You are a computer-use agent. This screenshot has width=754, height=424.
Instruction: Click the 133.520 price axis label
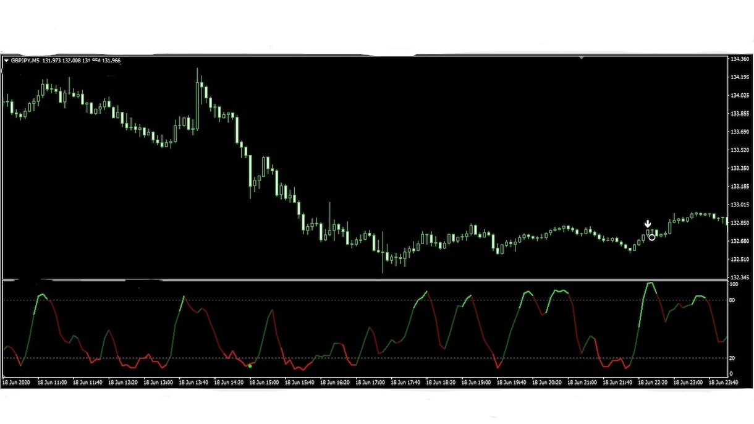click(740, 150)
